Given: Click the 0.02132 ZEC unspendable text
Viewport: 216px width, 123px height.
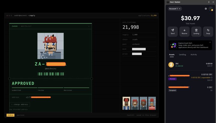Looking at the screenshot, I should pos(200,78).
